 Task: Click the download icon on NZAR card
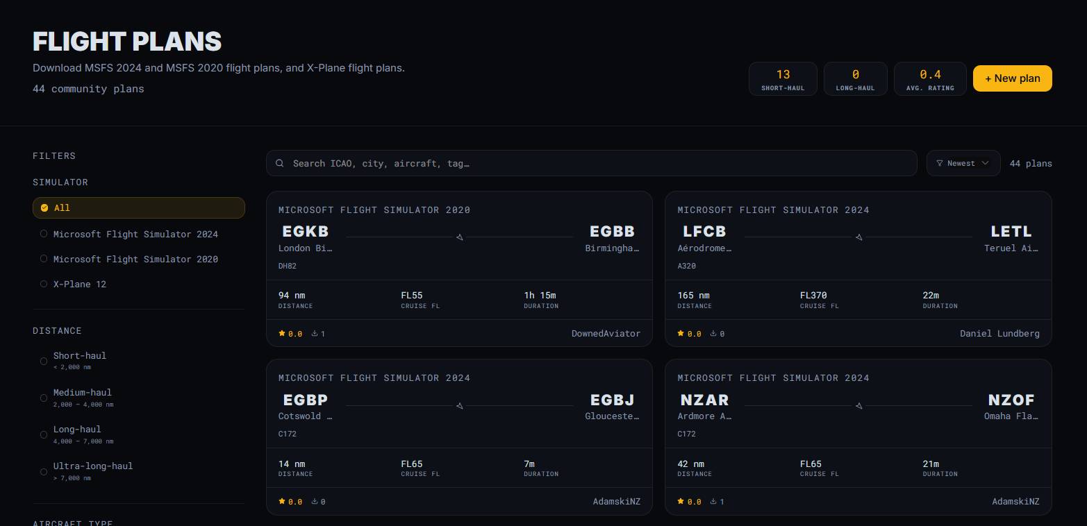pos(713,501)
